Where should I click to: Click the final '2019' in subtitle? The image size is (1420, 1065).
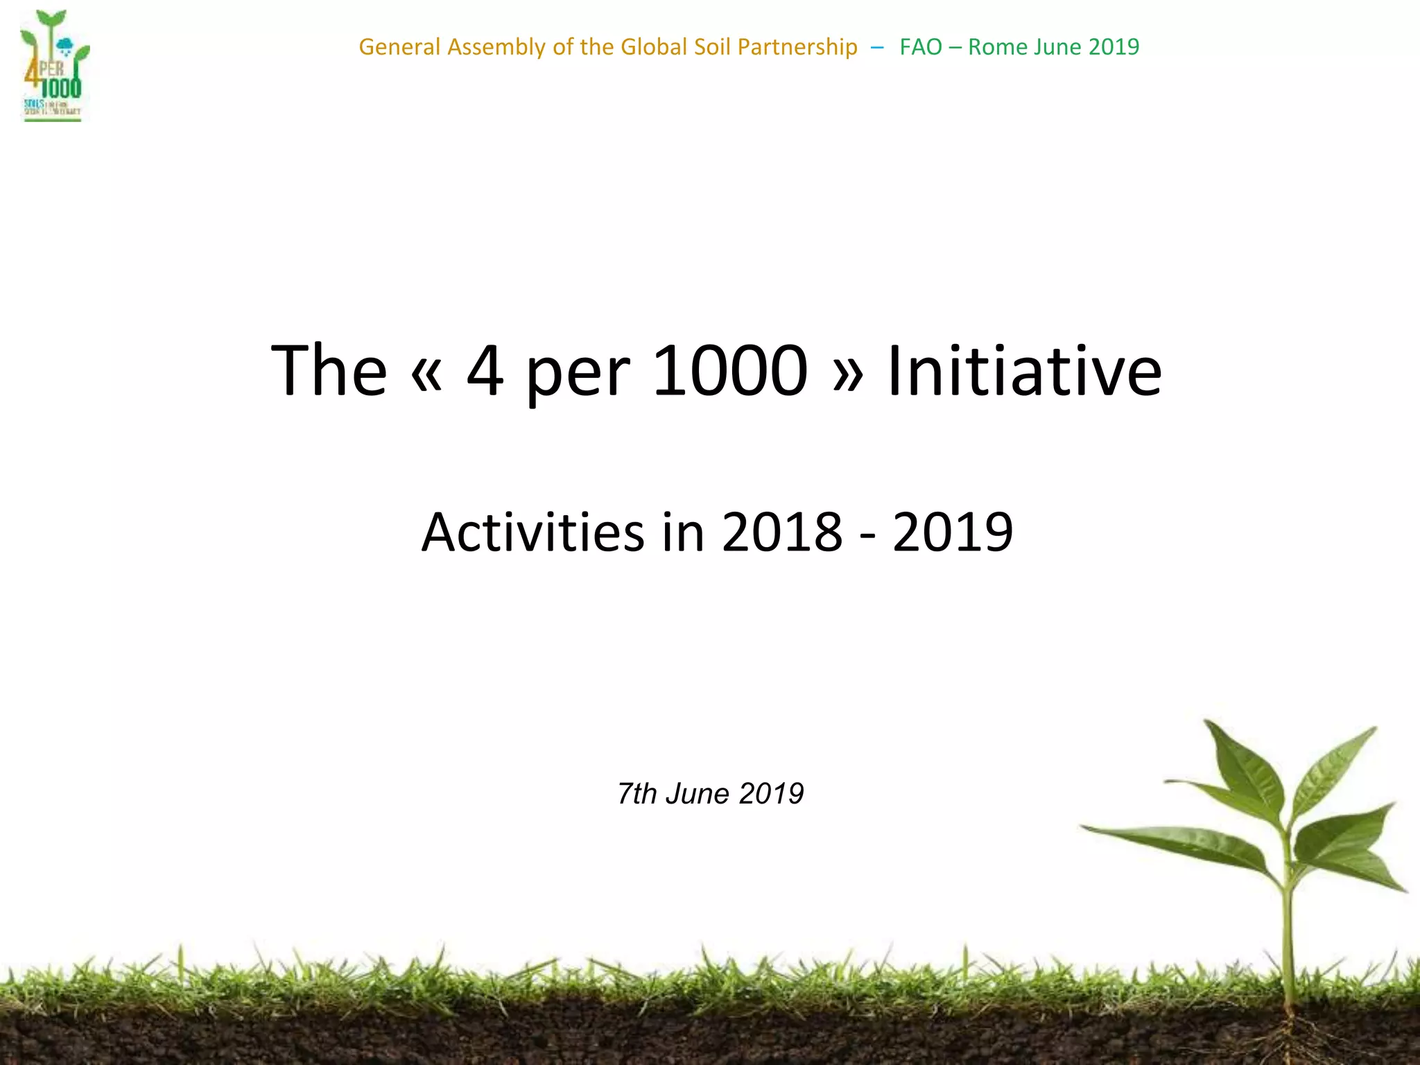pos(952,532)
